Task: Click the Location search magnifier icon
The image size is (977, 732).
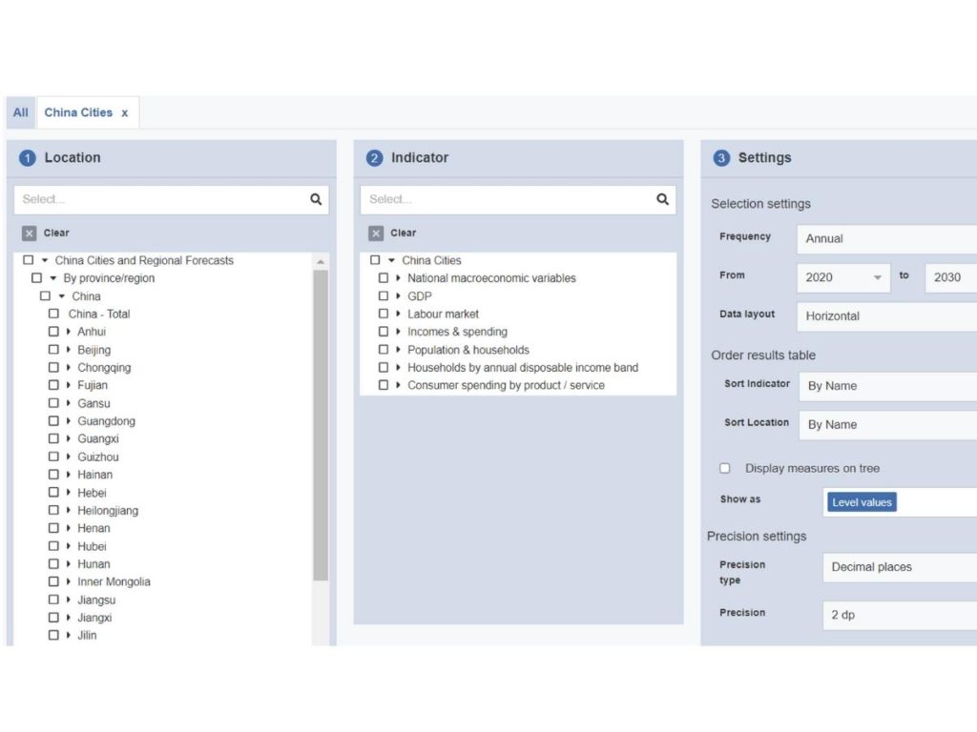Action: [316, 200]
